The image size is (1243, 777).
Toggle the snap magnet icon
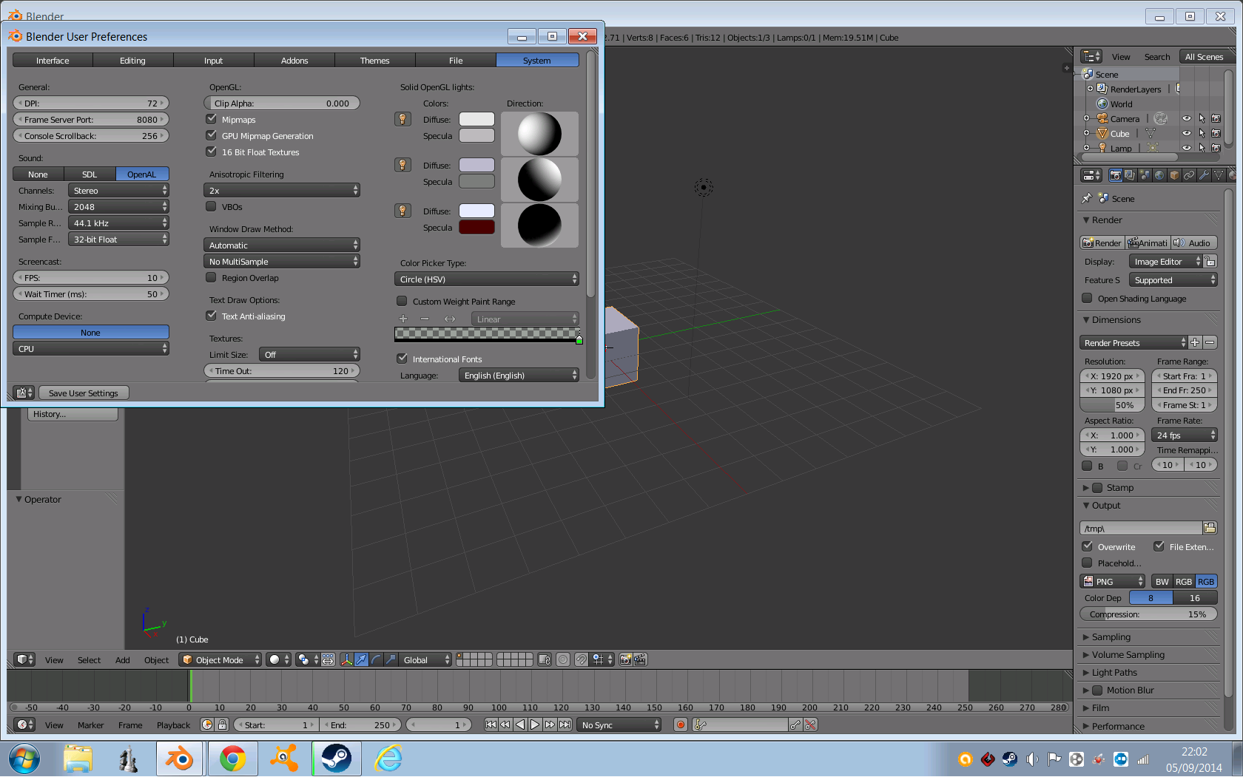pos(582,659)
